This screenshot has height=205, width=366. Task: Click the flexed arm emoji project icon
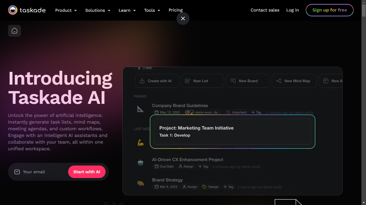tap(141, 143)
